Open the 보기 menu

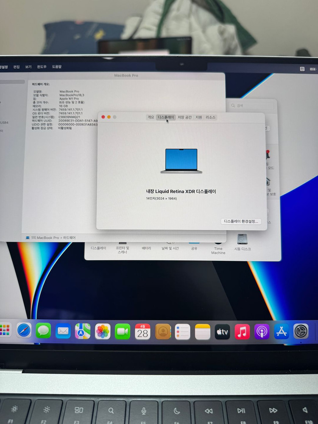click(x=28, y=67)
